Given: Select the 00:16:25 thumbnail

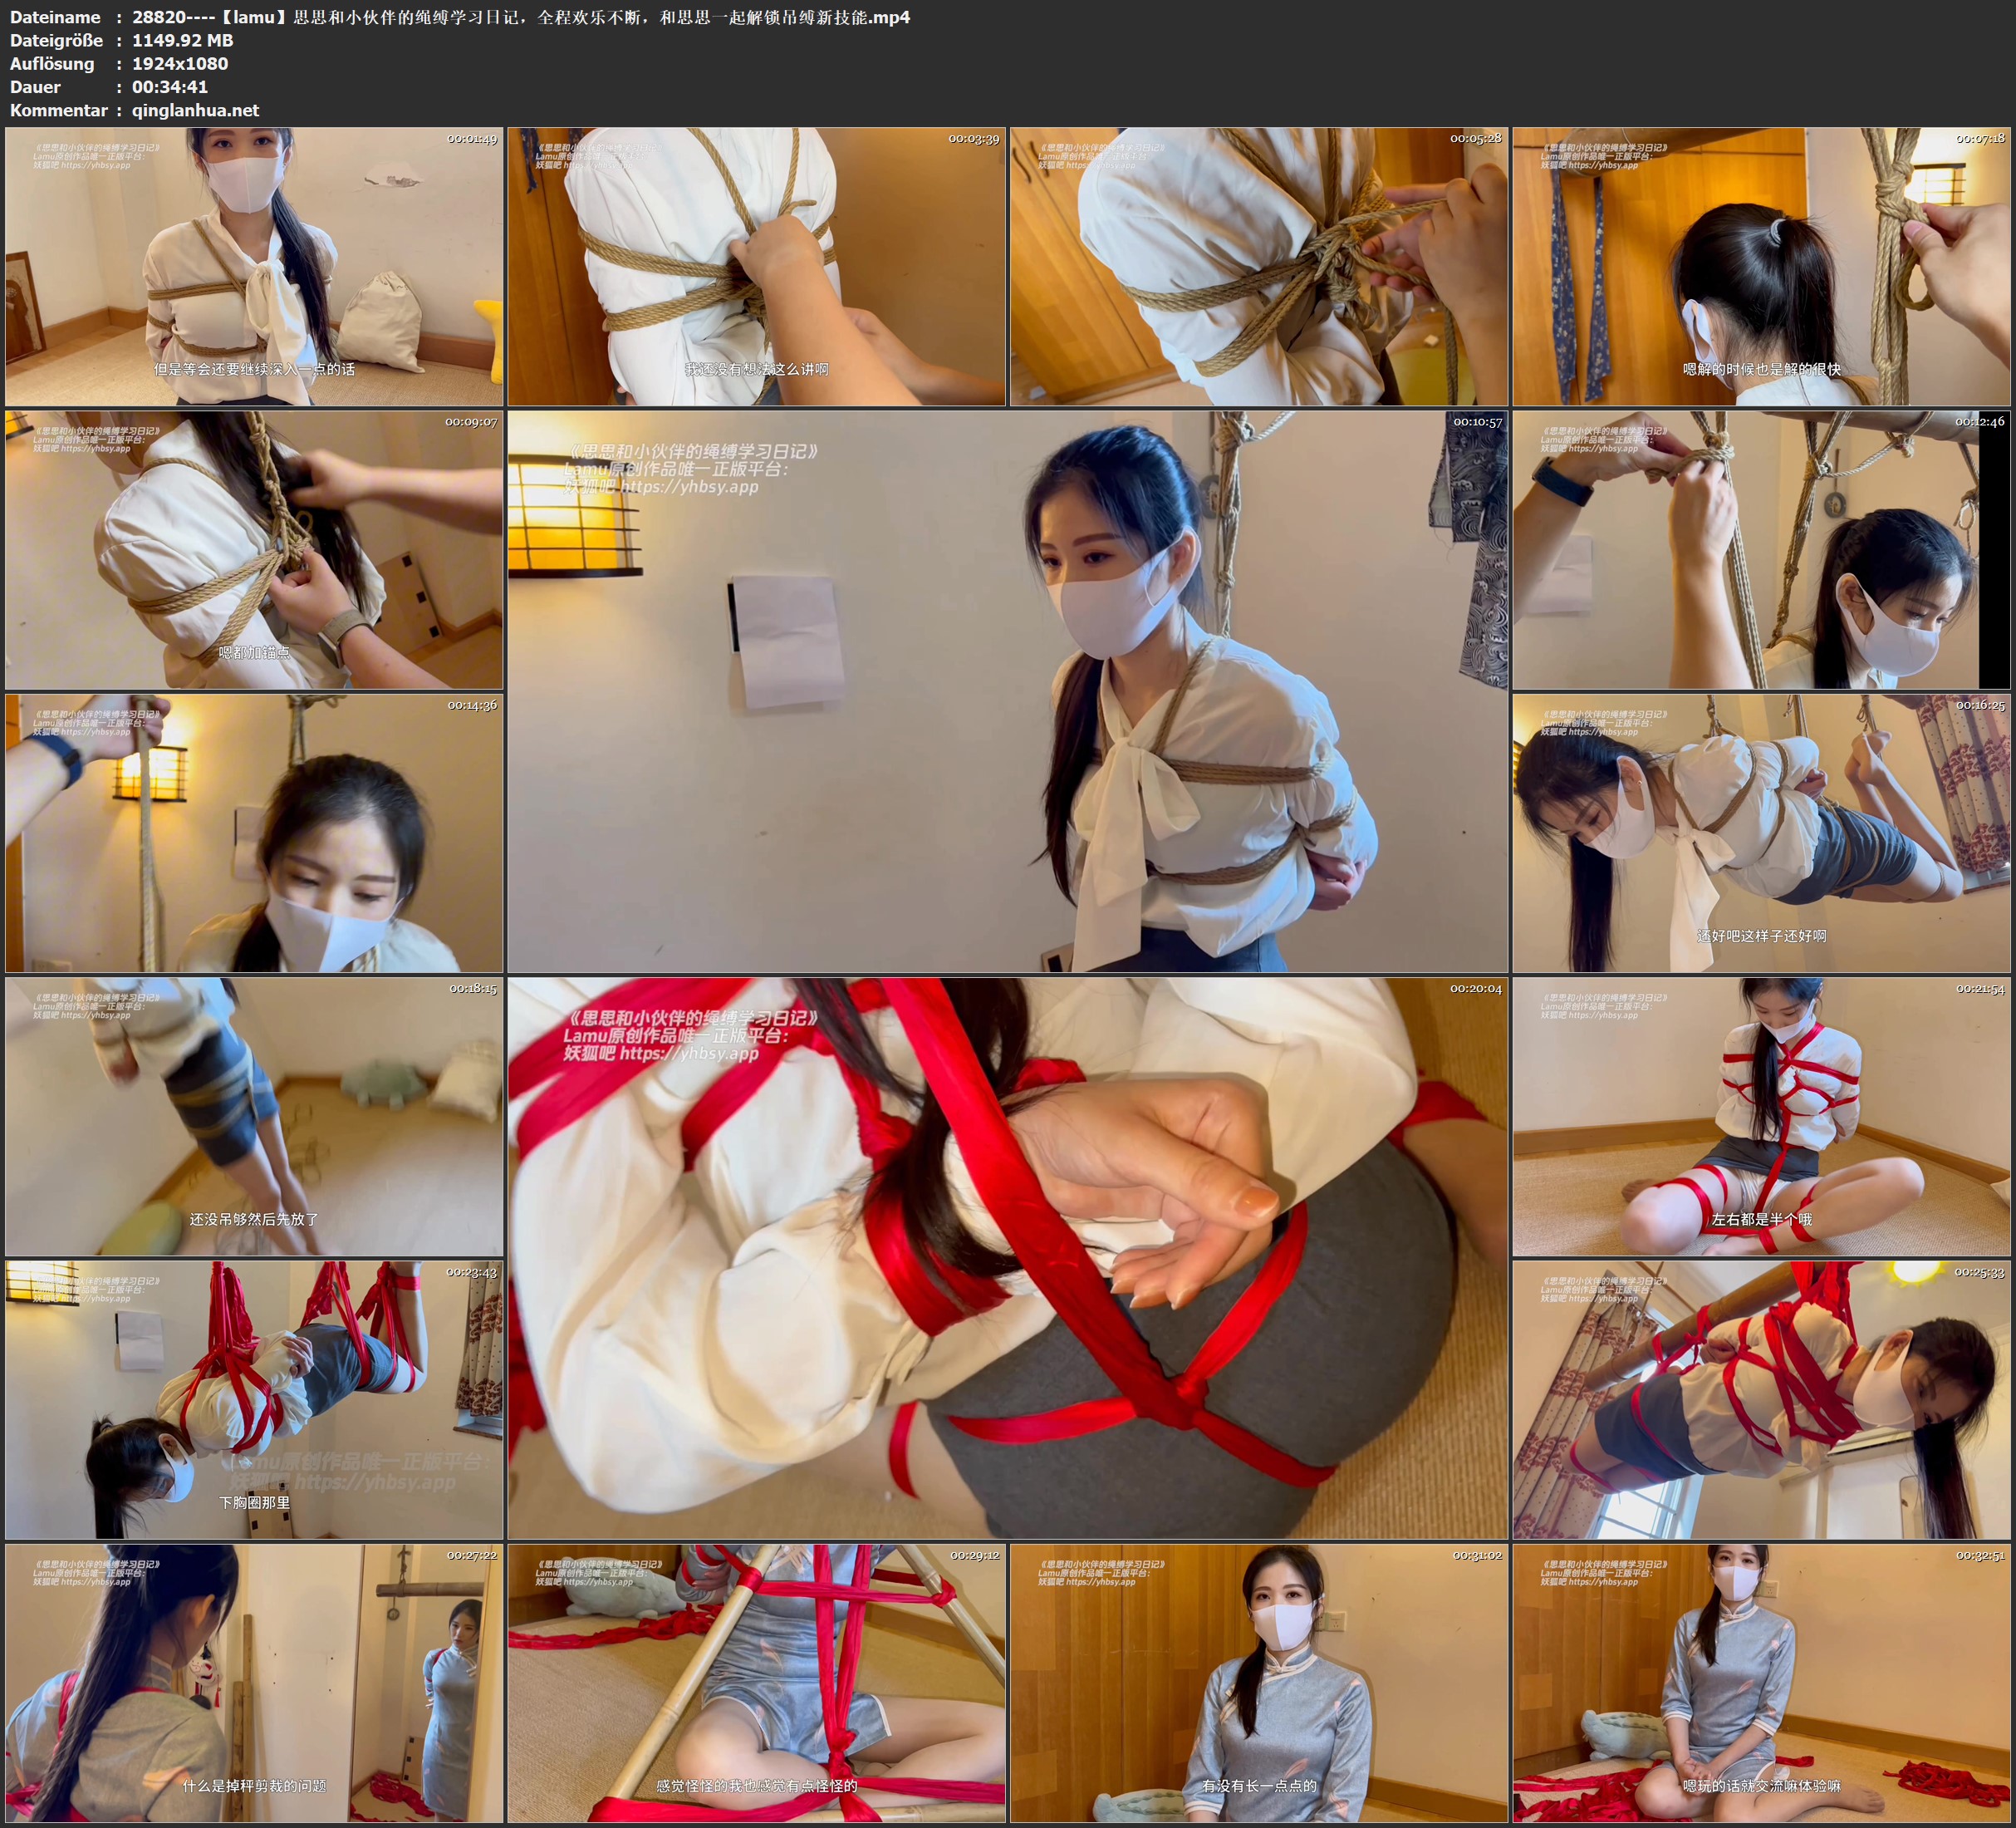Looking at the screenshot, I should pyautogui.click(x=1761, y=833).
